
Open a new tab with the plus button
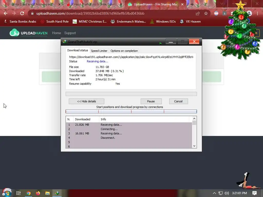pyautogui.click(x=192, y=5)
